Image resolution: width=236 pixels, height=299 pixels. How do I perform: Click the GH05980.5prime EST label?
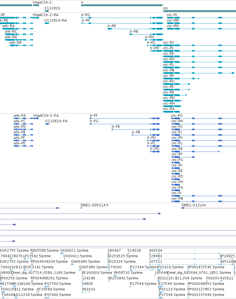click(85, 262)
